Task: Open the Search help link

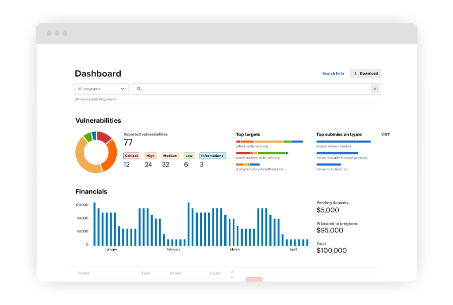Action: point(333,73)
